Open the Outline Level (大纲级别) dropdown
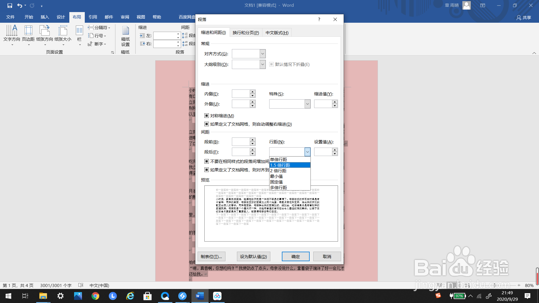Image resolution: width=539 pixels, height=303 pixels. click(262, 64)
